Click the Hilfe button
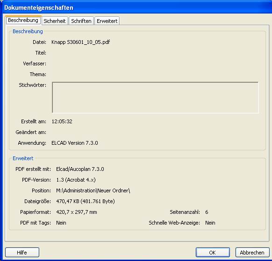The width and height of the screenshot is (272, 261). 22,252
